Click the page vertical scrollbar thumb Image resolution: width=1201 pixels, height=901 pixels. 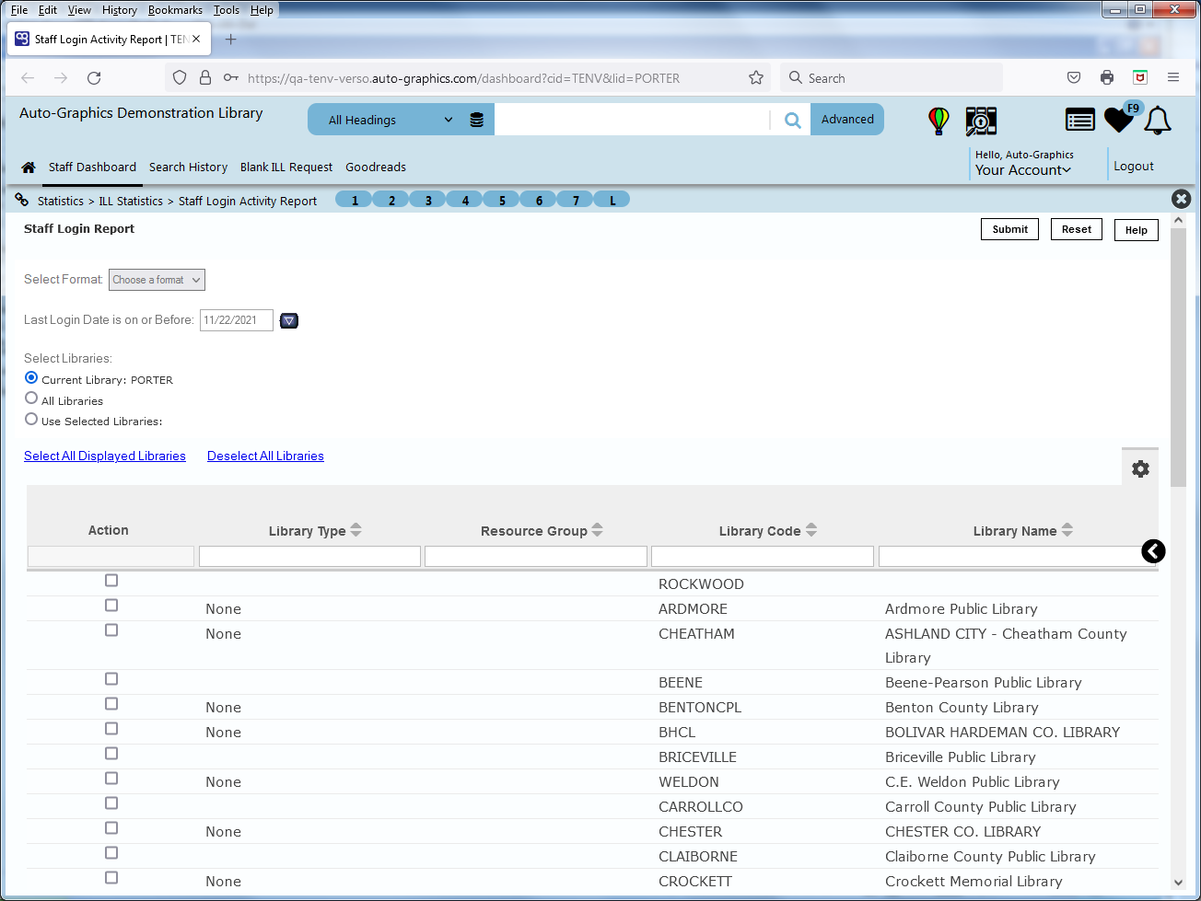tap(1178, 358)
